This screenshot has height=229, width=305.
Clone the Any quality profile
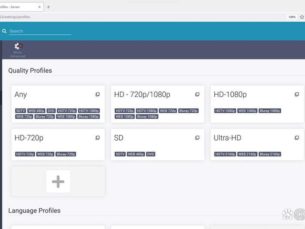(98, 94)
